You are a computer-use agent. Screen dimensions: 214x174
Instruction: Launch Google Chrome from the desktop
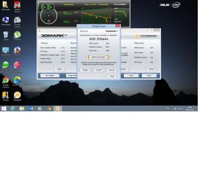[6, 82]
